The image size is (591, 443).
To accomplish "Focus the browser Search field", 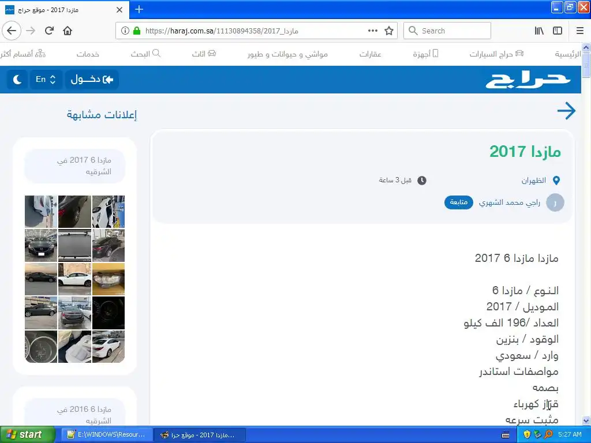I will click(447, 31).
